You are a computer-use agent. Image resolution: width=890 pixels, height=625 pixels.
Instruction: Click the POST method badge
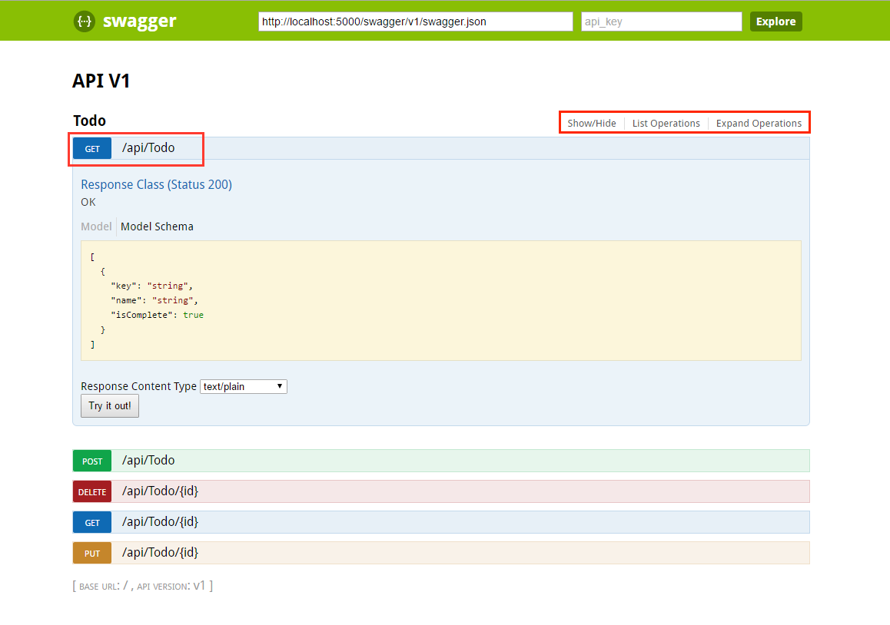[91, 461]
